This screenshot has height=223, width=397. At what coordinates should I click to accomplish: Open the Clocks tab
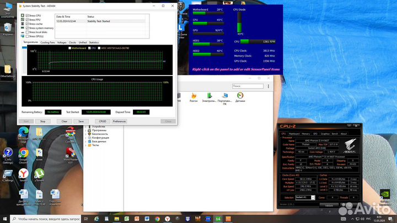pyautogui.click(x=72, y=42)
